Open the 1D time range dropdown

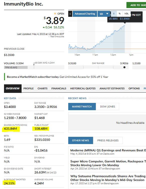(x=104, y=14)
